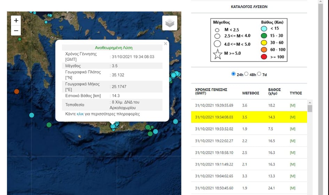Open [M] link for 19:39:55.69 event
Viewport: 329px width, 195px height.
292,105
